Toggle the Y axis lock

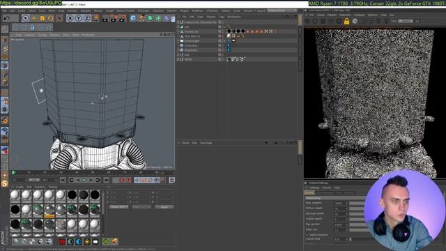click(x=78, y=18)
